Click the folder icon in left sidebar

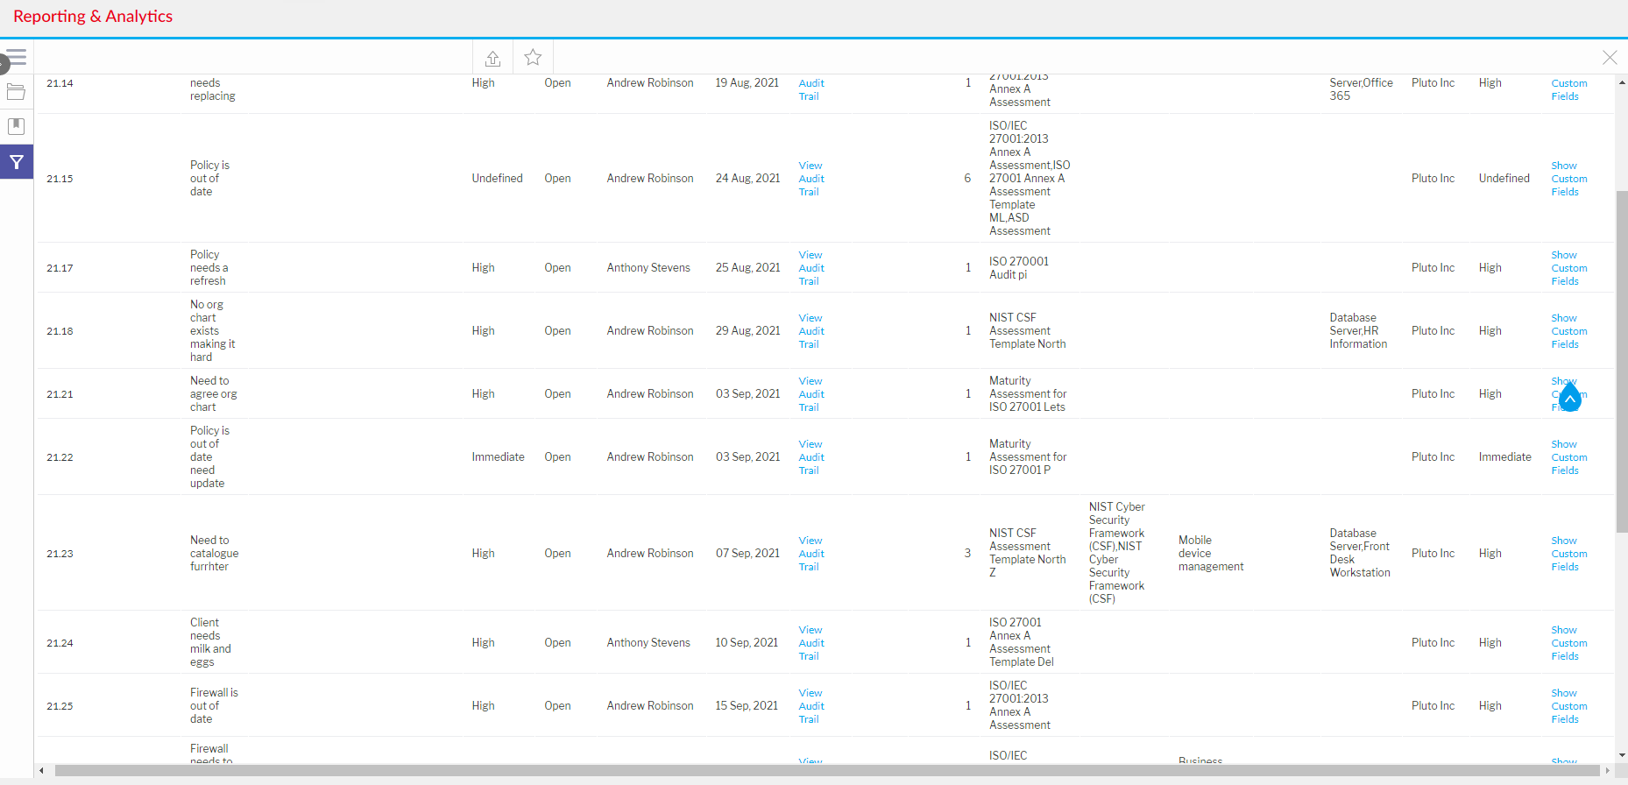(x=16, y=92)
